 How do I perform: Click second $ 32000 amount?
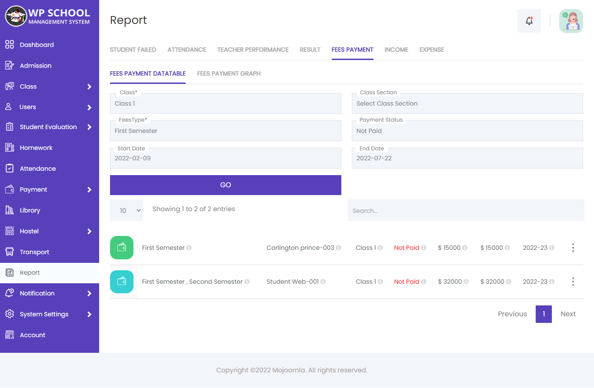tap(492, 282)
